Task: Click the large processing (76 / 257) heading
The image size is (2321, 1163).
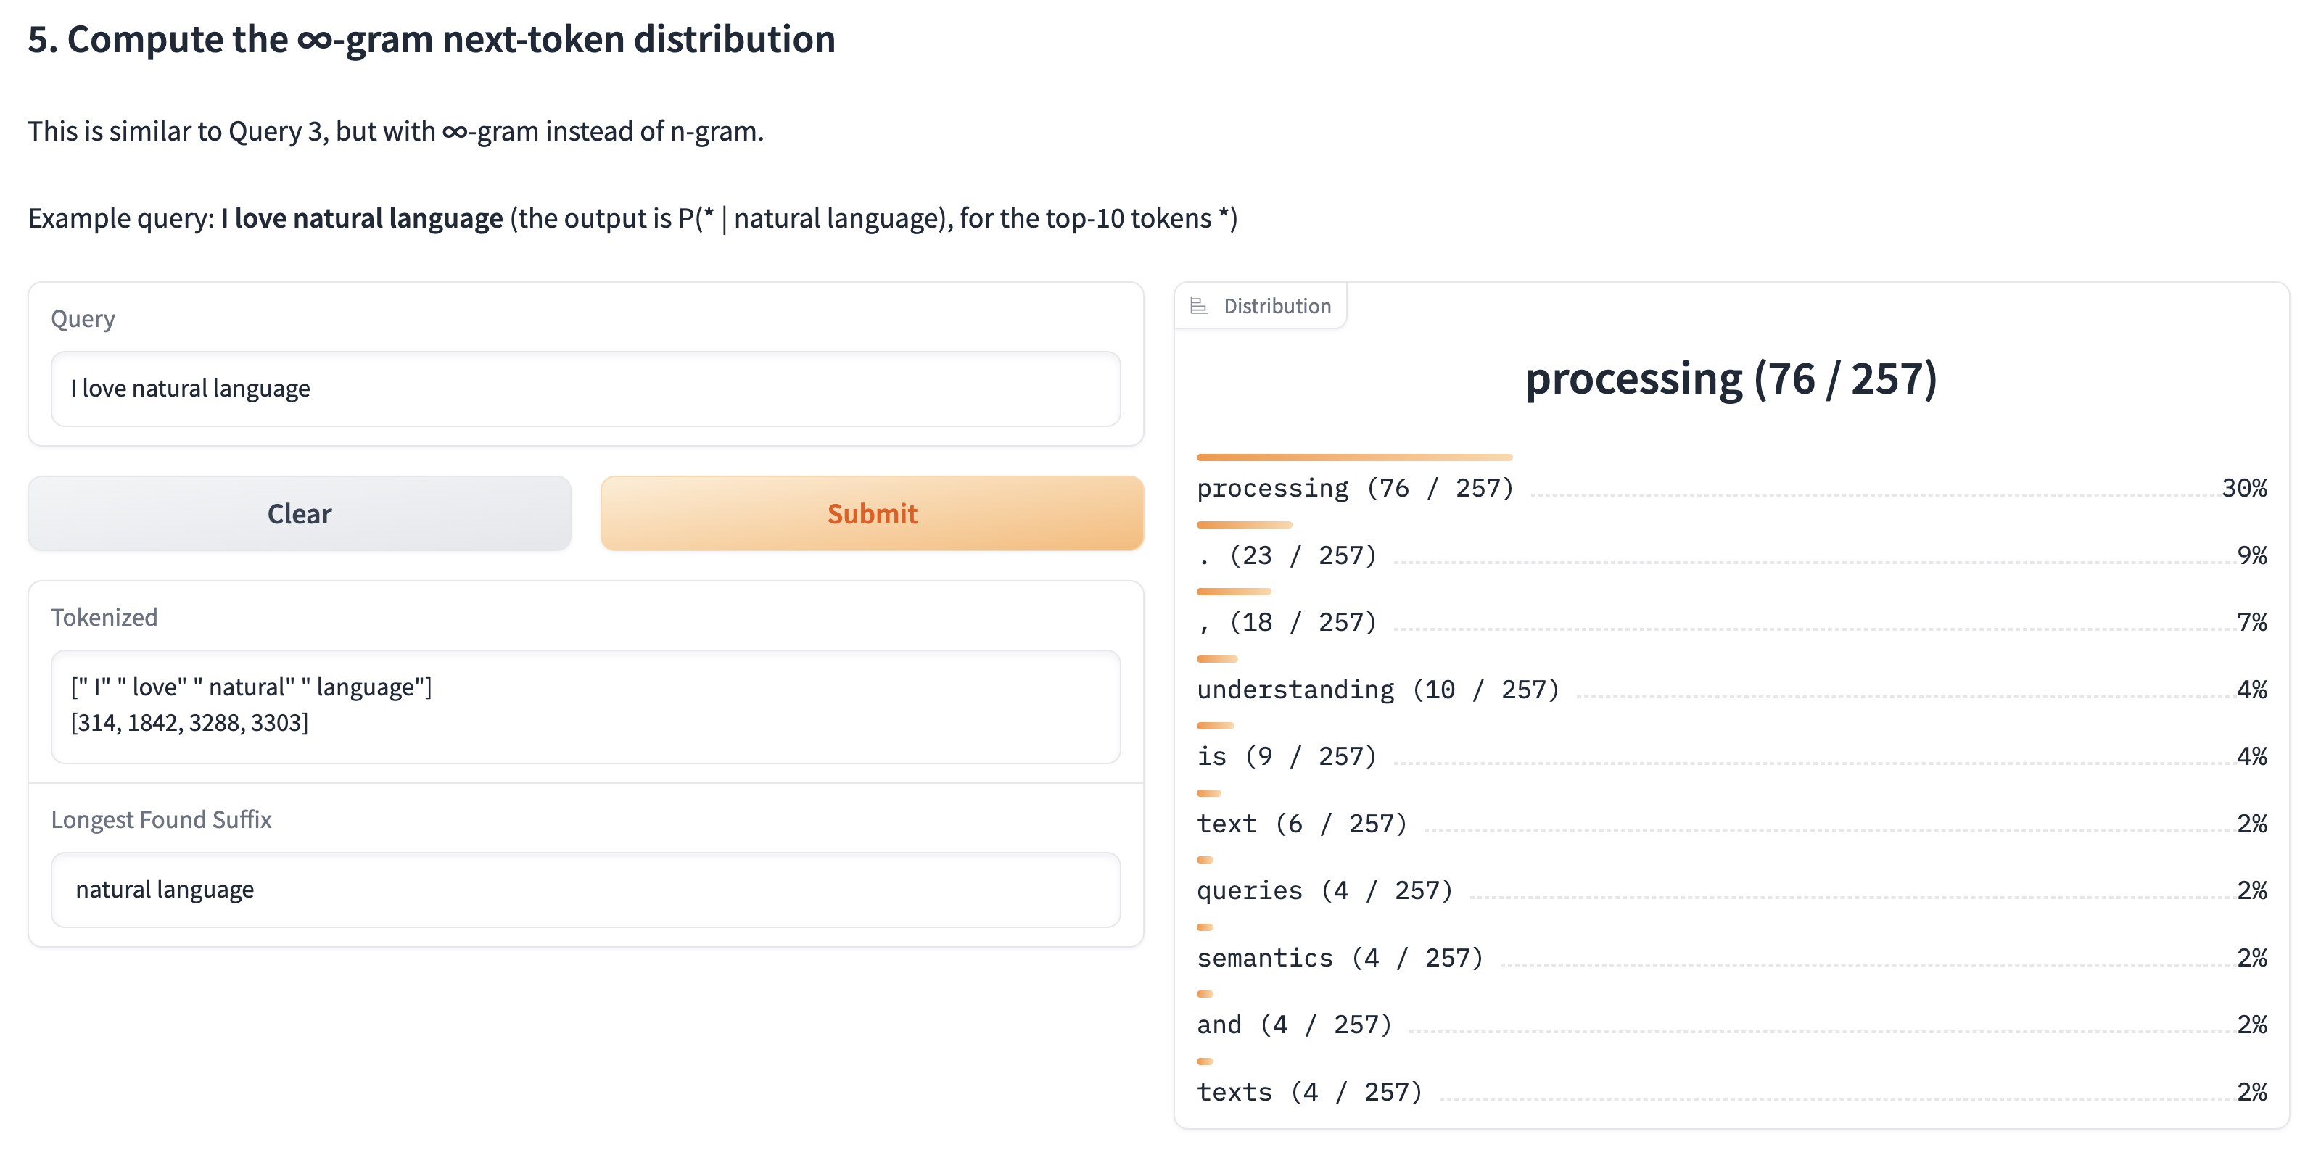Action: pos(1730,378)
